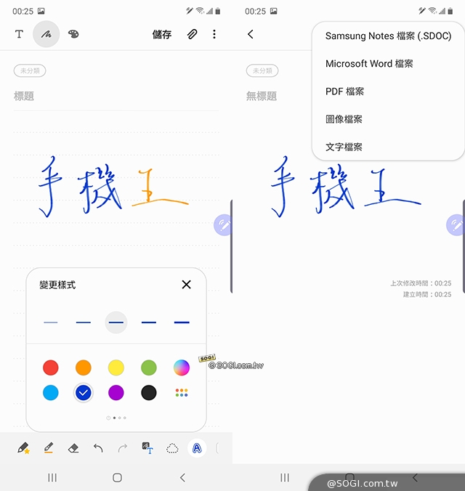The height and width of the screenshot is (491, 465).
Task: Select Microsoft Word 檔案 export option
Action: coord(369,64)
